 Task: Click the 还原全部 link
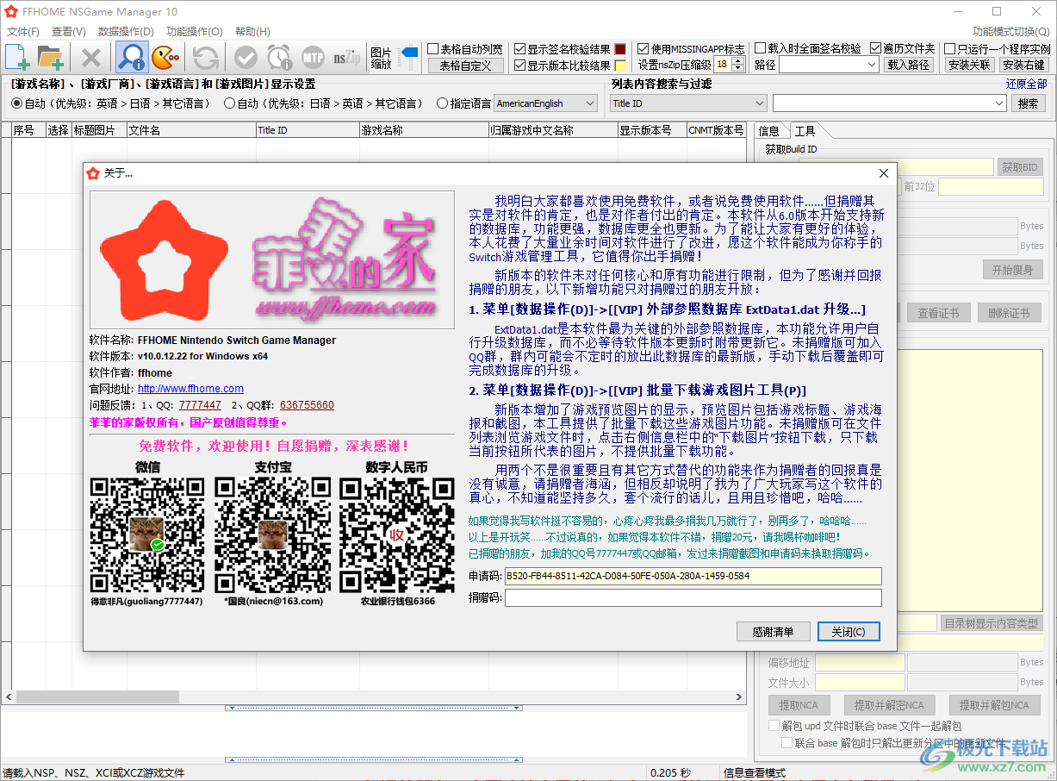pyautogui.click(x=1026, y=84)
